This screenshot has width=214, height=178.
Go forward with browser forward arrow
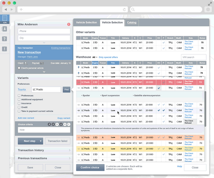coord(12,9)
